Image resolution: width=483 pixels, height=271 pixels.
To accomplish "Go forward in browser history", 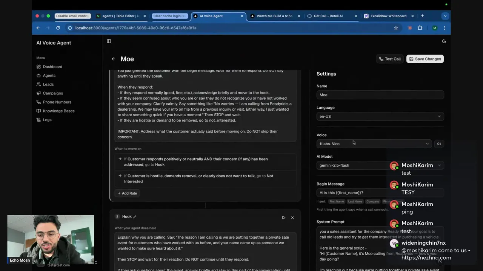I will click(48, 28).
